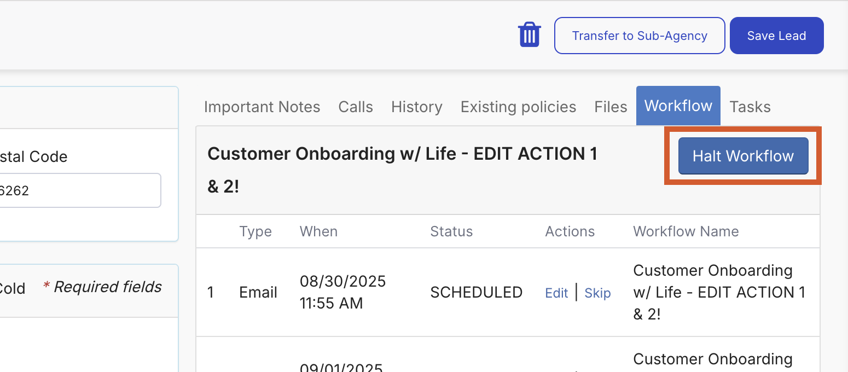Click the Type column header

pos(255,231)
